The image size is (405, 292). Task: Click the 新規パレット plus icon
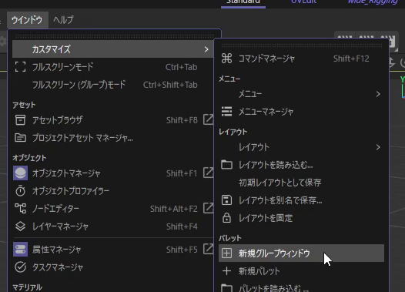pyautogui.click(x=227, y=271)
